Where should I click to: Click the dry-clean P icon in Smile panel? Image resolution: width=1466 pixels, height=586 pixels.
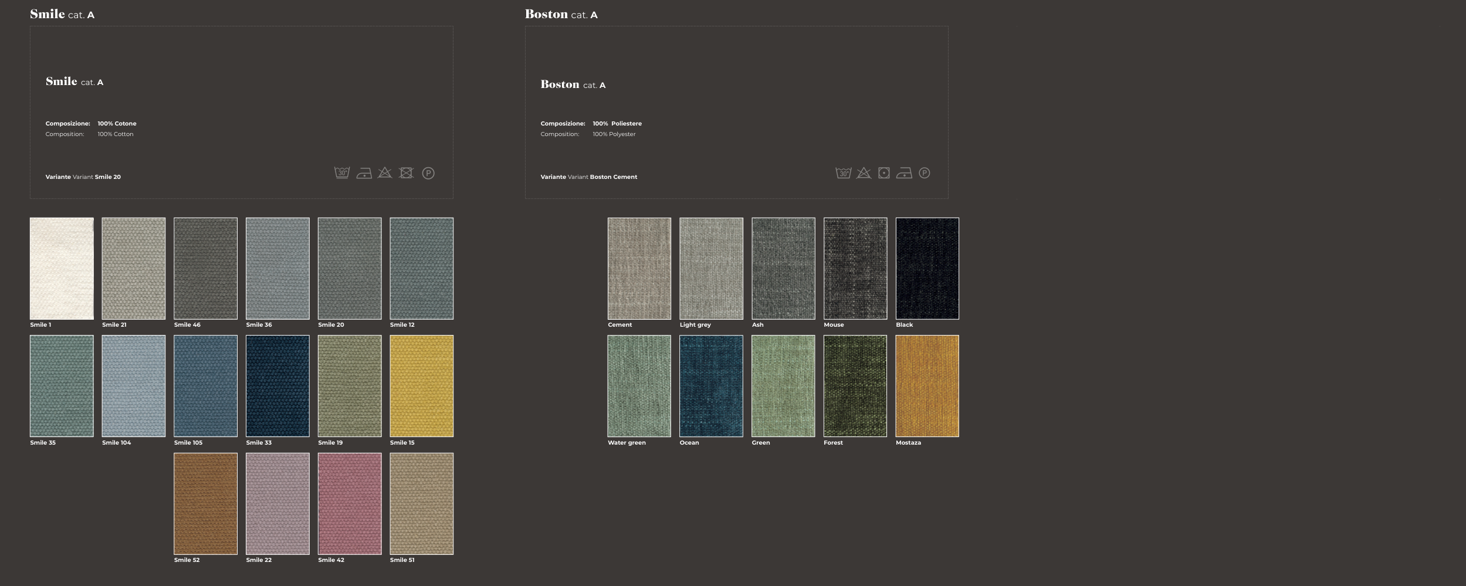tap(428, 174)
